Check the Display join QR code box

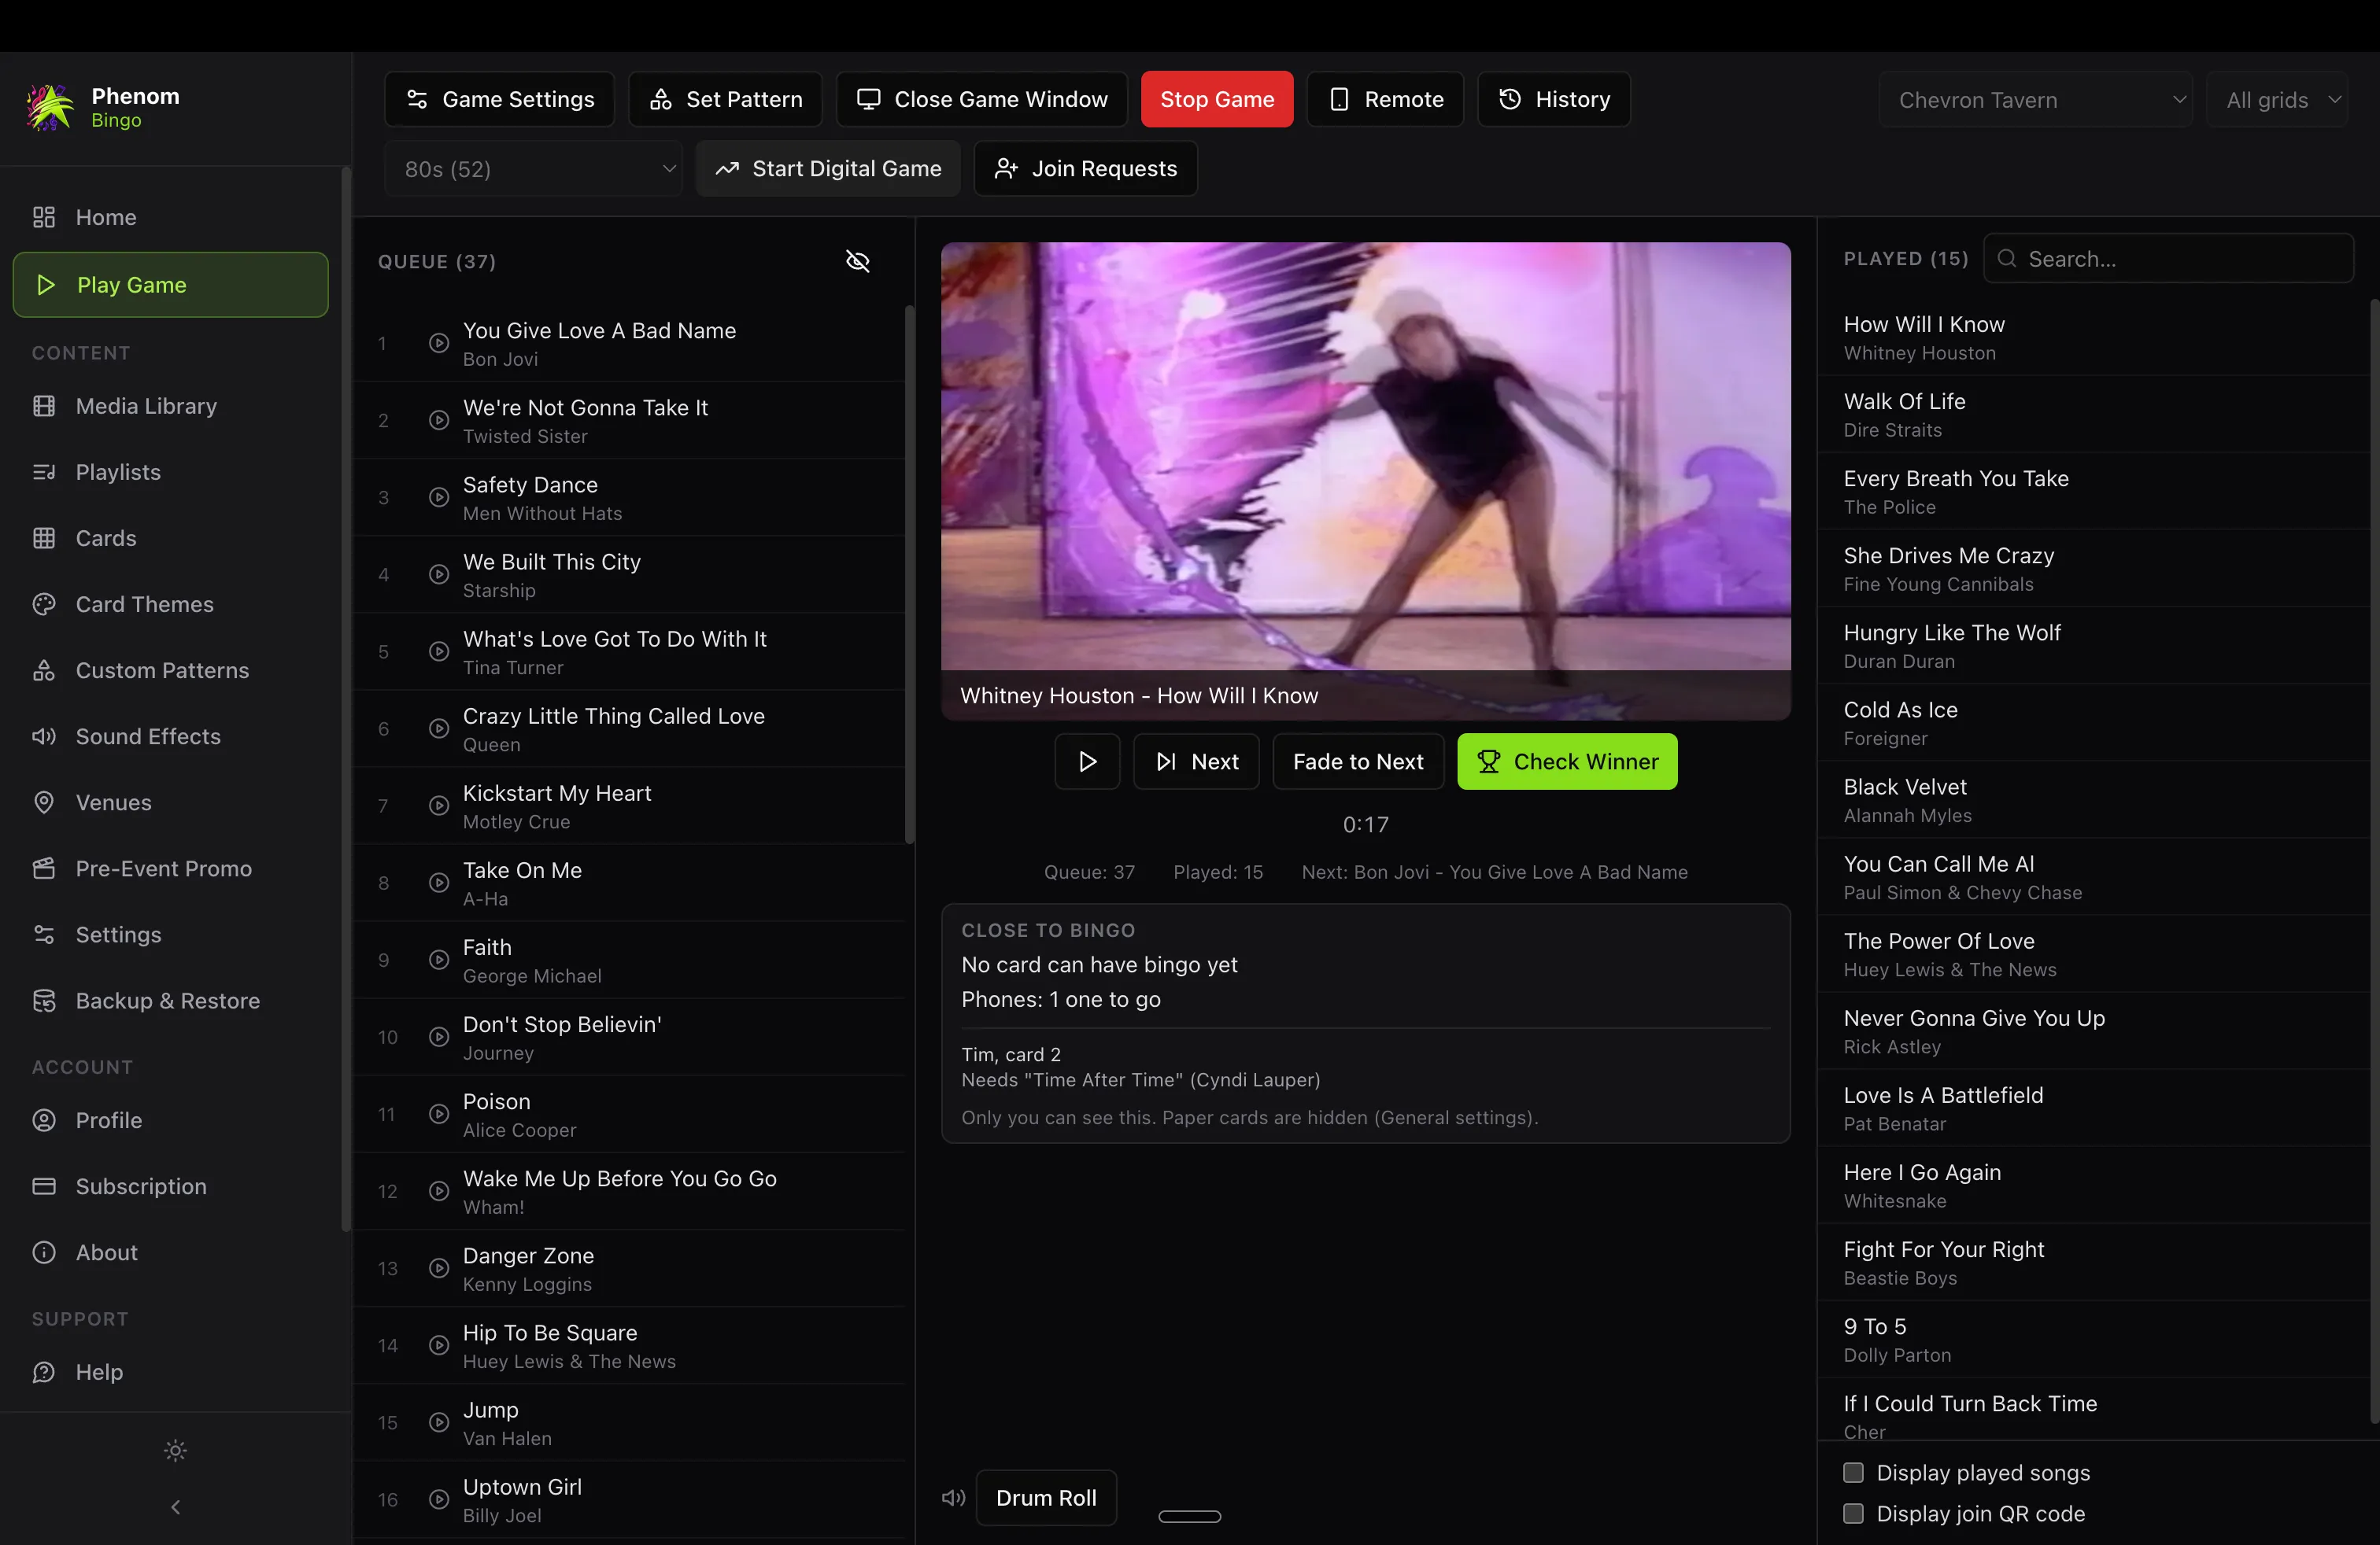coord(1853,1513)
